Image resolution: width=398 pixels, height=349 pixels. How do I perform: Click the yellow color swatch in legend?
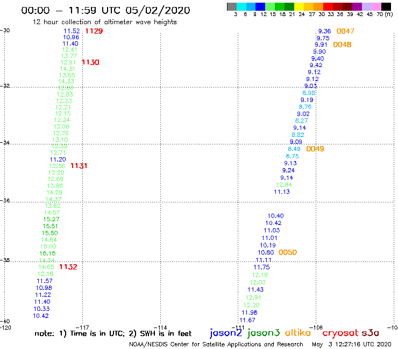(x=299, y=6)
